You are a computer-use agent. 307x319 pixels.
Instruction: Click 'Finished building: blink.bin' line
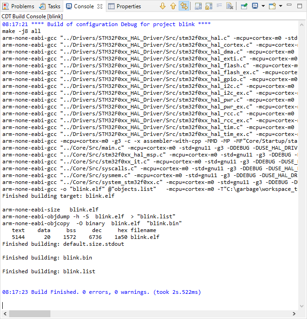47,258
